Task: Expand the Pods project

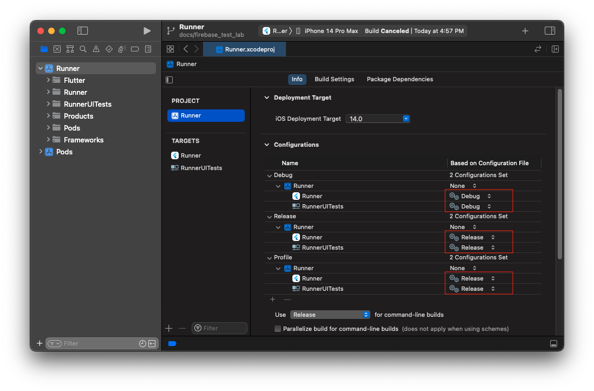Action: [x=41, y=152]
